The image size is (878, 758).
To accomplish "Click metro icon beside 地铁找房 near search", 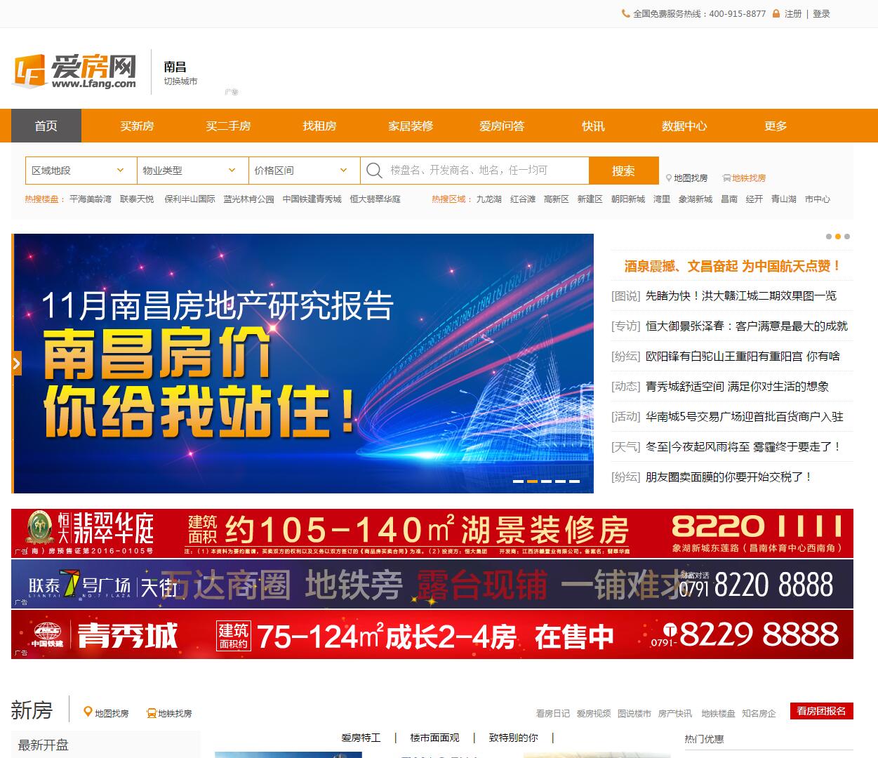I will coord(726,178).
